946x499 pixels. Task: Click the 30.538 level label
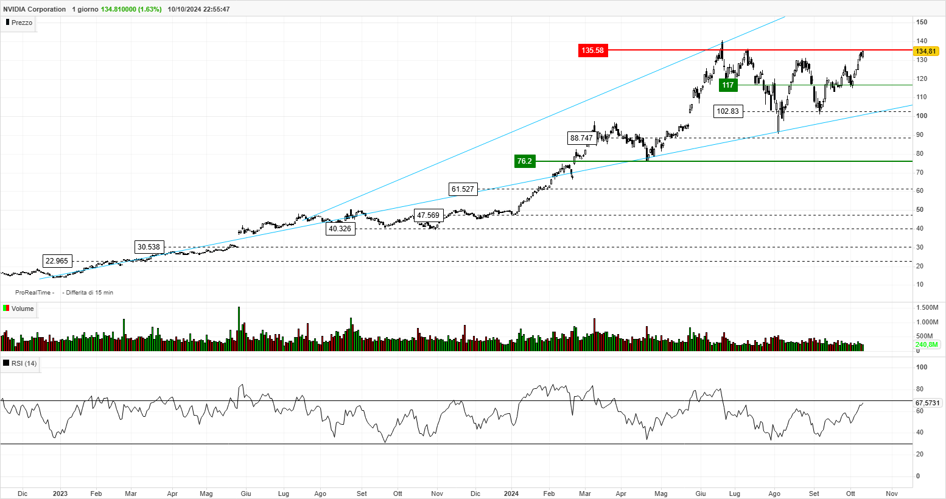149,247
